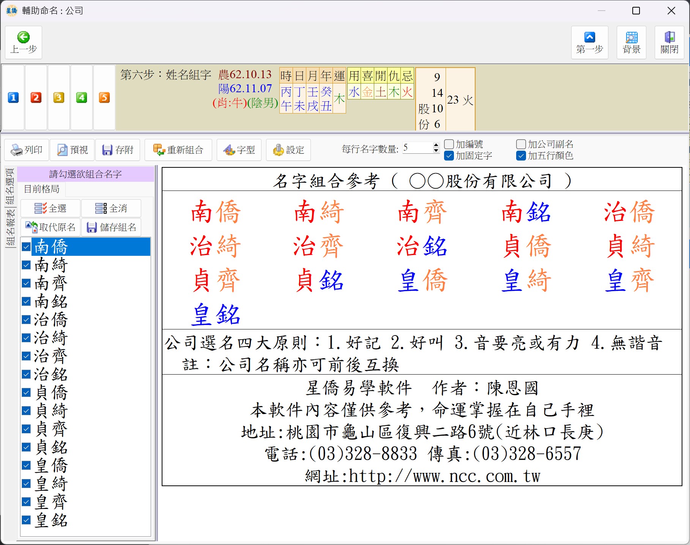Jump to step 3 yellow number icon
The height and width of the screenshot is (545, 690).
coord(58,98)
